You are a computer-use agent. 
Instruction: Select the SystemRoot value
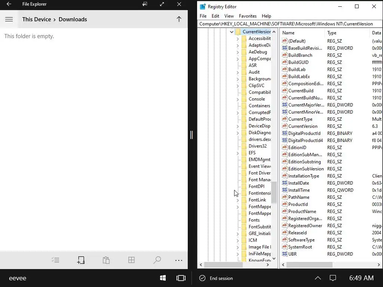(x=300, y=247)
